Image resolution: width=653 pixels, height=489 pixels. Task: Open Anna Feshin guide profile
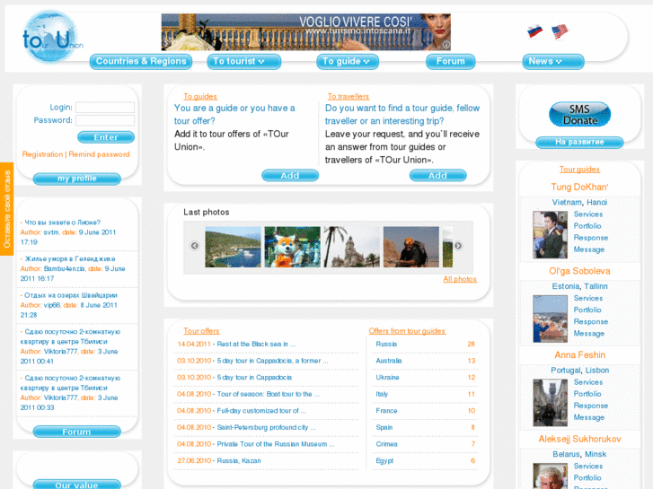(x=579, y=355)
